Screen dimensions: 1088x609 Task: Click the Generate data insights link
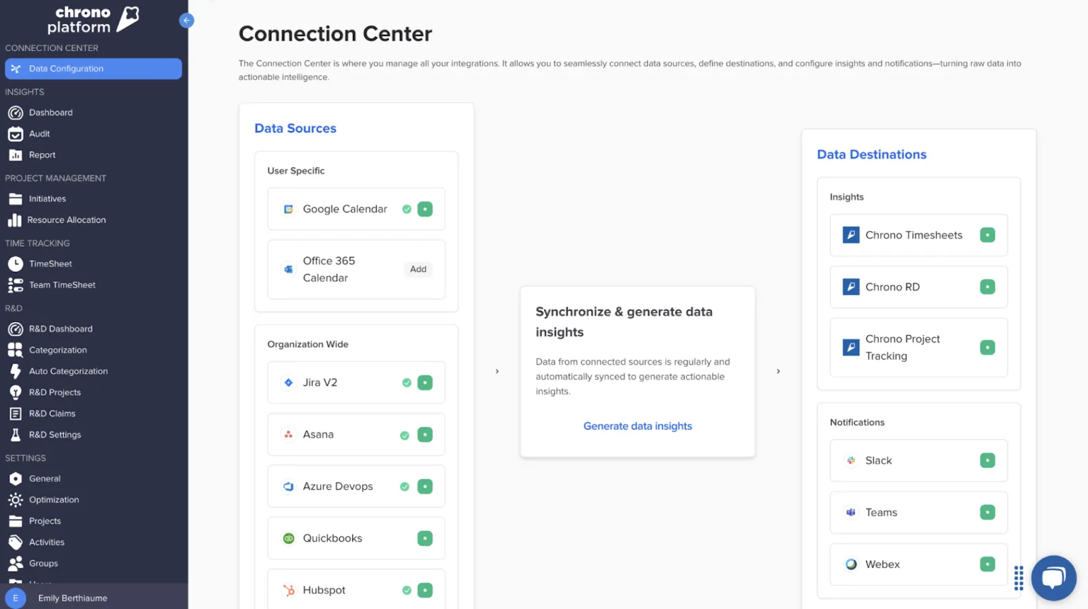tap(637, 426)
